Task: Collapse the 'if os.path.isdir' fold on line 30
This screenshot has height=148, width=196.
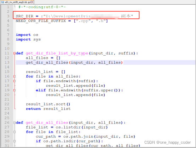Action: [x=15, y=141]
